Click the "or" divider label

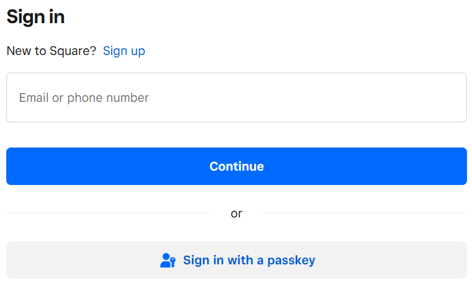coord(237,213)
